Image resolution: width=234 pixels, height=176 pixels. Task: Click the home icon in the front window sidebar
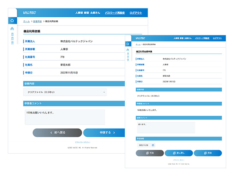(128, 44)
